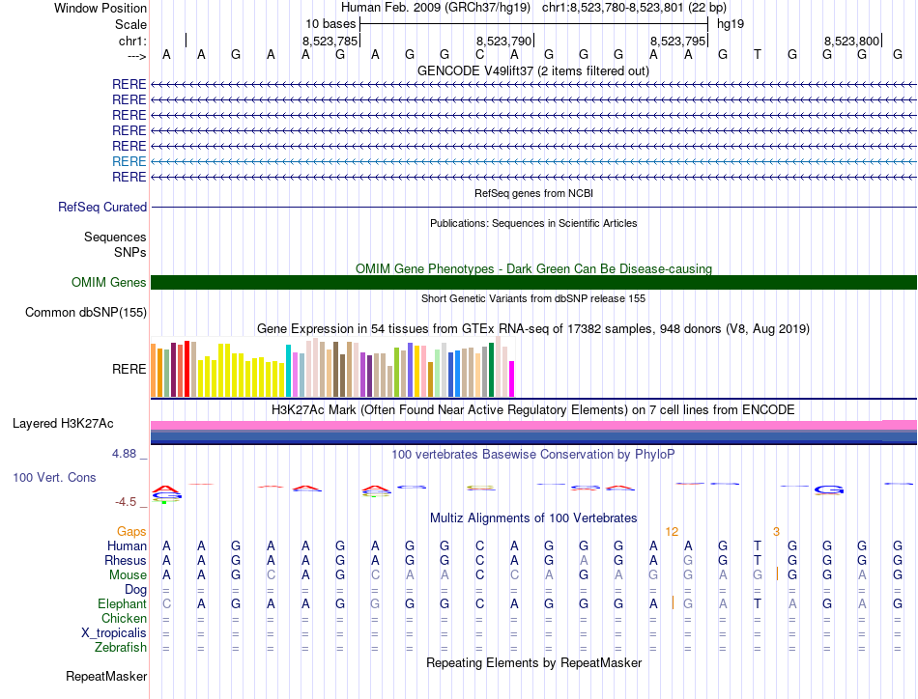
Task: Click the light-blue RERE transcript label
Action: pyautogui.click(x=129, y=161)
